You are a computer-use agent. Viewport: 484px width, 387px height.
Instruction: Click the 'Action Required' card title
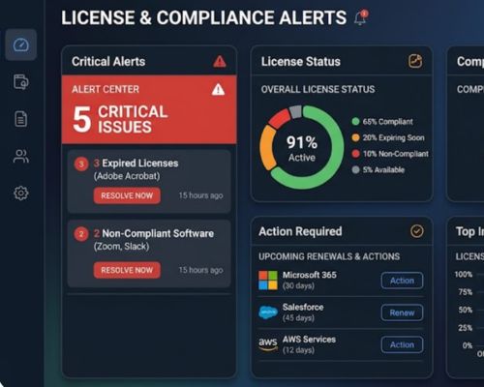(x=300, y=231)
